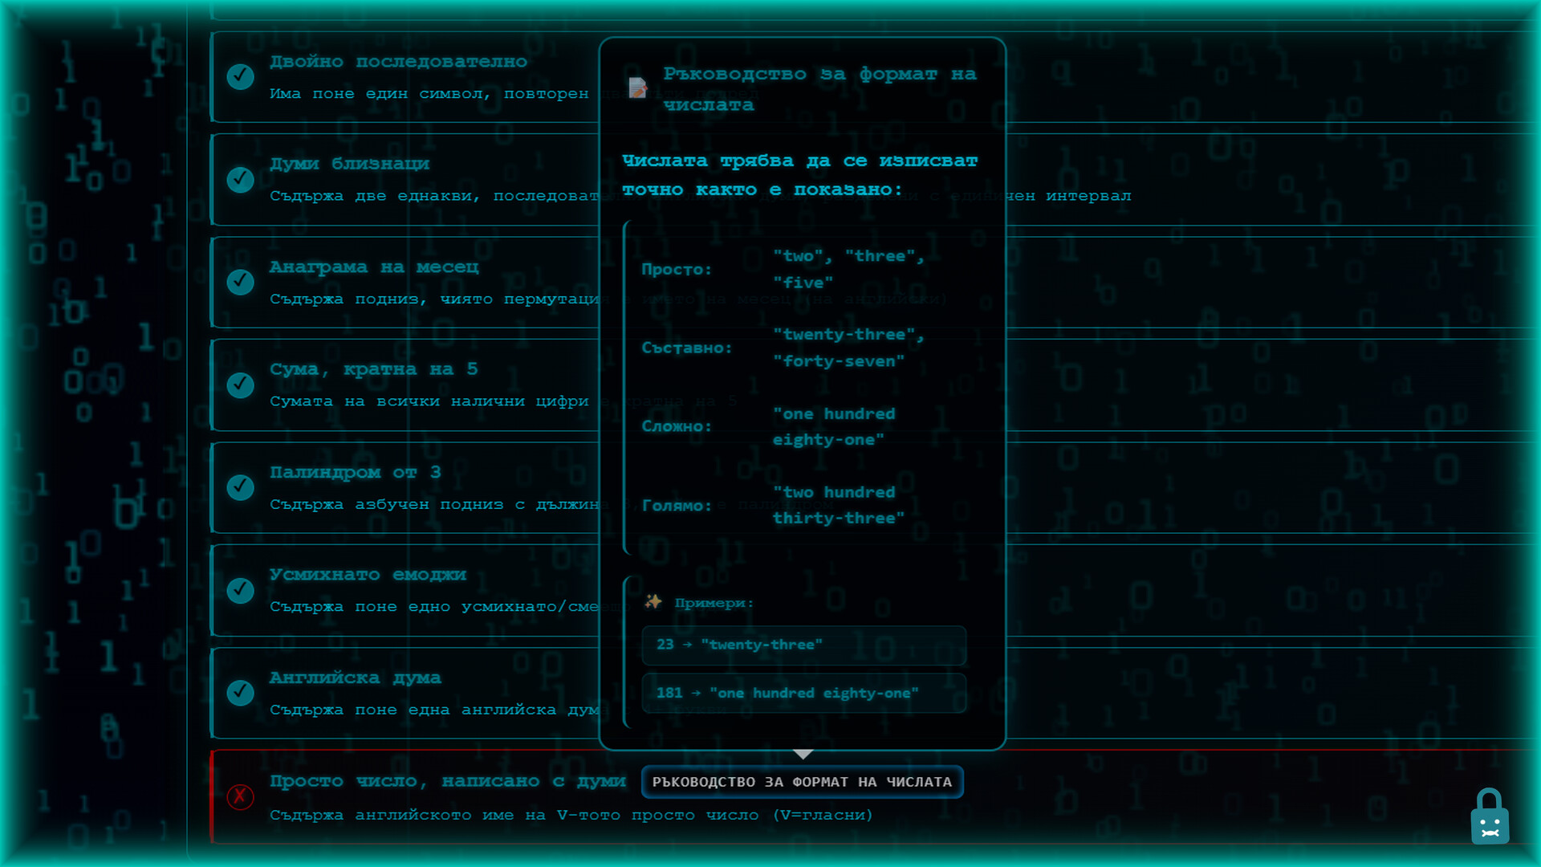Click the notepad icon in guide popup
The image size is (1541, 867).
(x=638, y=88)
